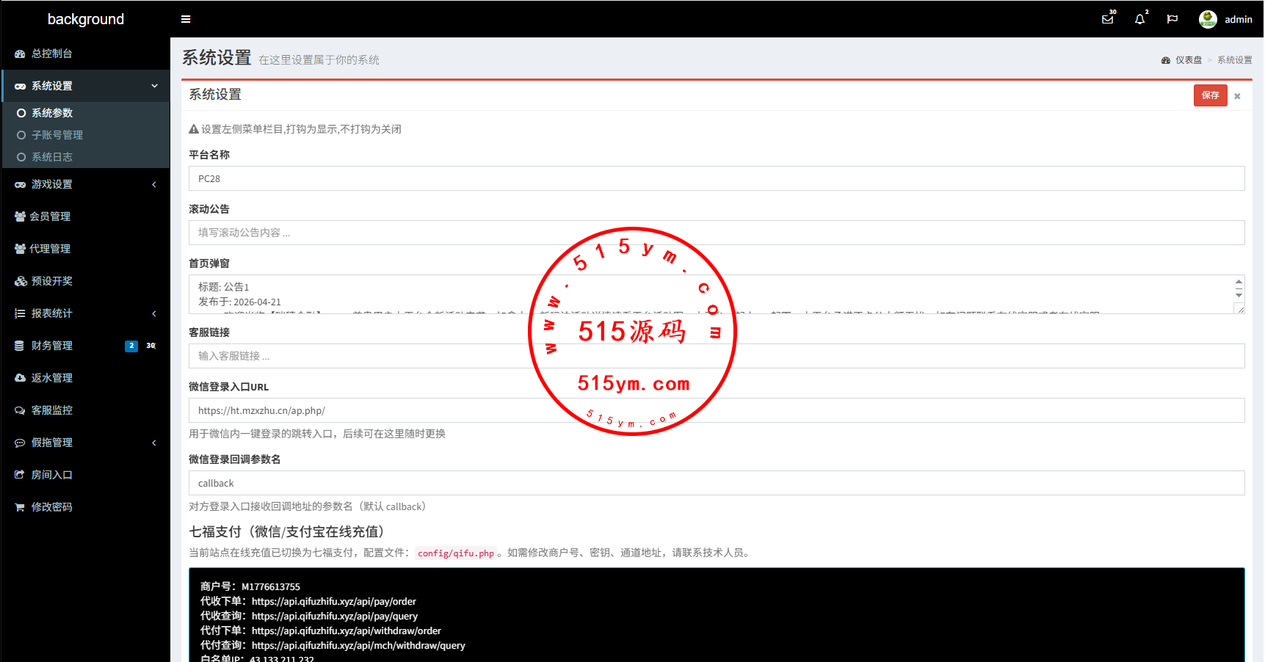The height and width of the screenshot is (662, 1265).
Task: Select the 系统参数 submenu item
Action: (x=52, y=113)
